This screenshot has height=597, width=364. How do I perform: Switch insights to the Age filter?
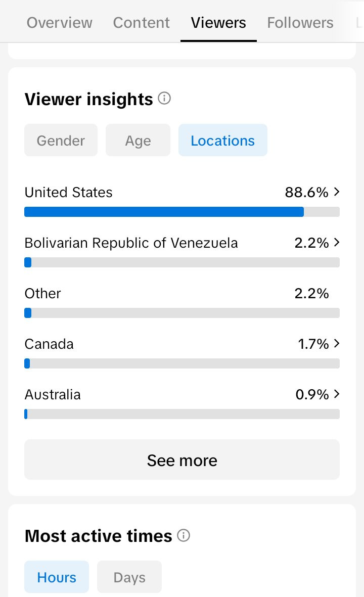click(138, 140)
